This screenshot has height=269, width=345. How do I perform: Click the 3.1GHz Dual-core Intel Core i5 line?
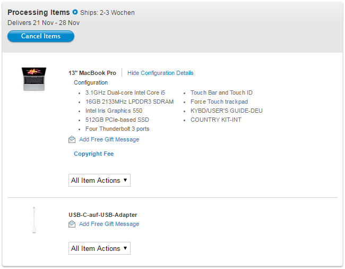[x=125, y=93]
